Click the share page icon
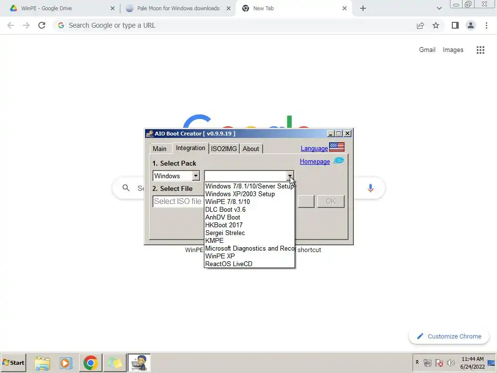 point(420,25)
